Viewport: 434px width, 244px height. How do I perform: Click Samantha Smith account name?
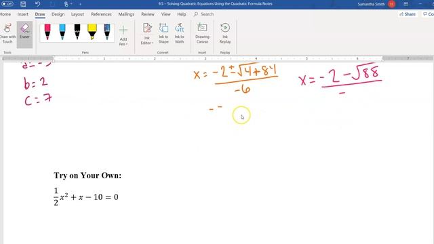tap(371, 4)
